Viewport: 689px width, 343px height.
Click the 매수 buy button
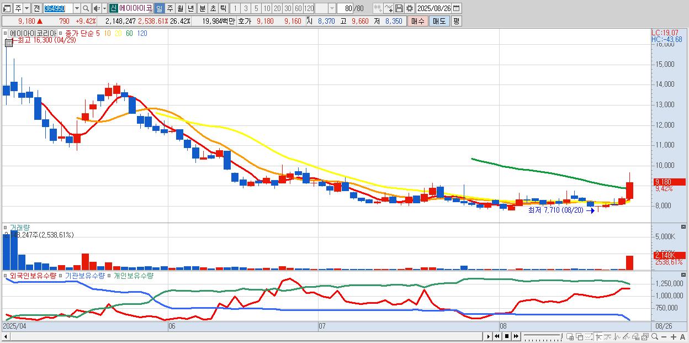[x=418, y=21]
